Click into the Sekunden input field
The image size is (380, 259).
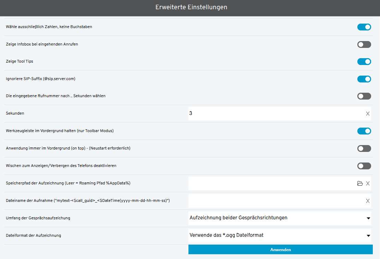coord(274,114)
